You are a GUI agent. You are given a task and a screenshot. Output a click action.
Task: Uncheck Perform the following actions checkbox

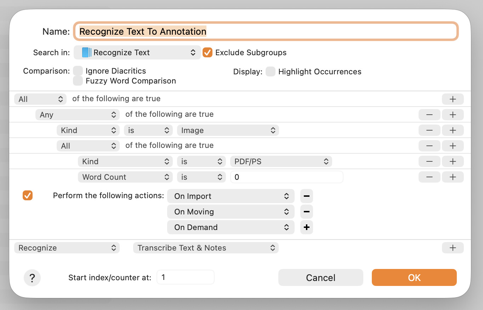point(28,195)
